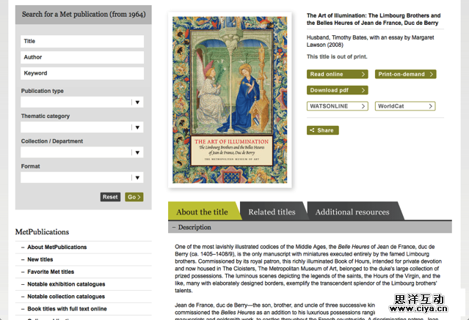Open the Publication type dropdown
Screen dimensions: 469x320
point(81,103)
